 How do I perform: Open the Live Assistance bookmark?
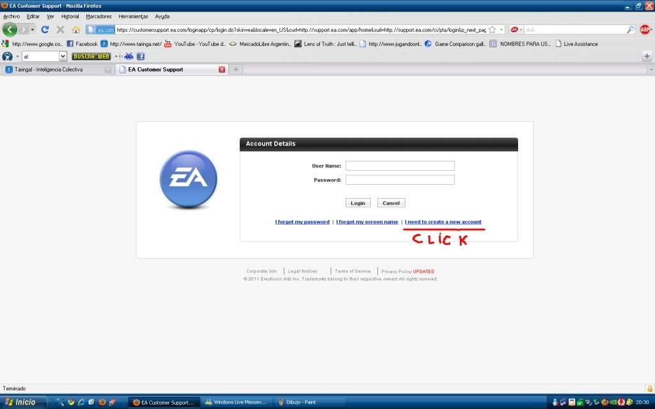click(576, 44)
